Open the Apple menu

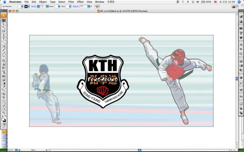5,2
